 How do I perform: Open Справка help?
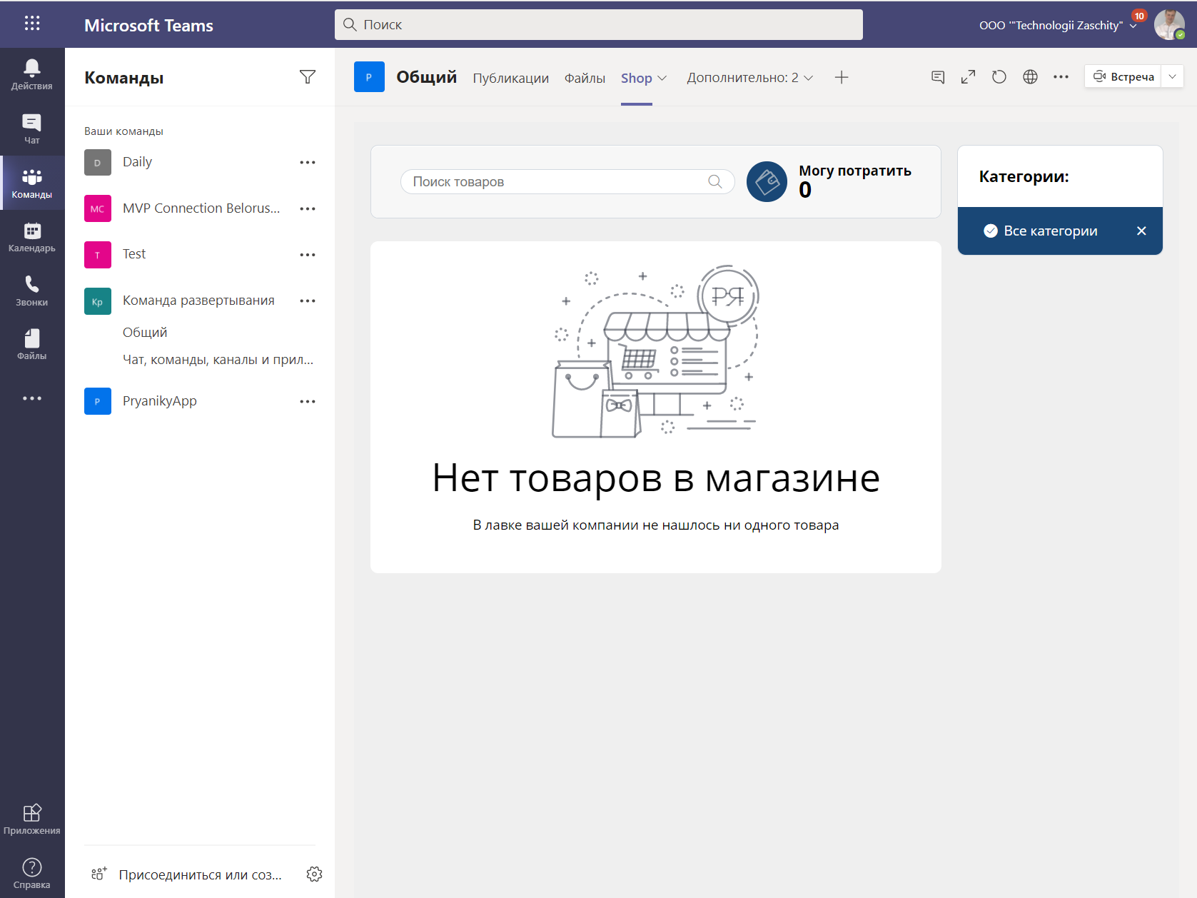pyautogui.click(x=32, y=874)
